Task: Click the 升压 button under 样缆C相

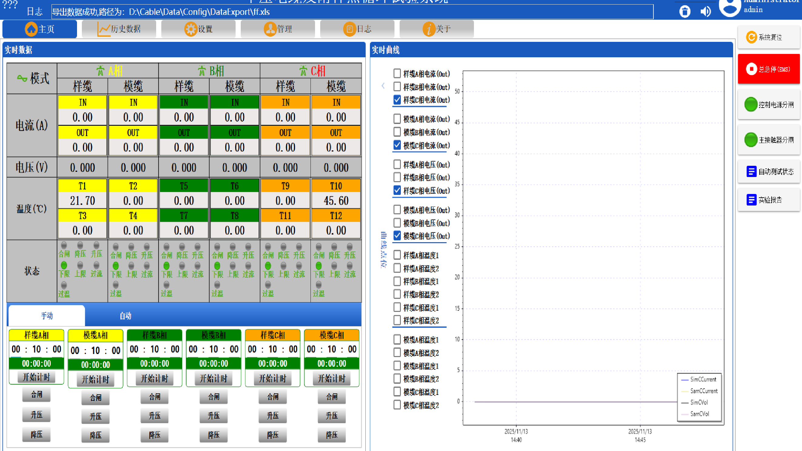Action: [272, 416]
